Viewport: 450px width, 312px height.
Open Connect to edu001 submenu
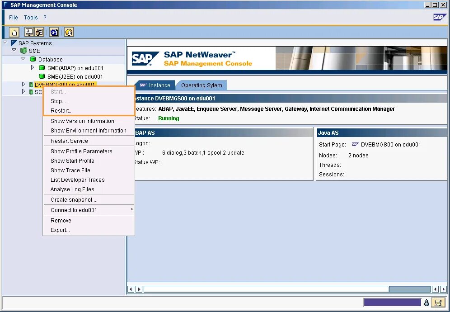pyautogui.click(x=89, y=210)
